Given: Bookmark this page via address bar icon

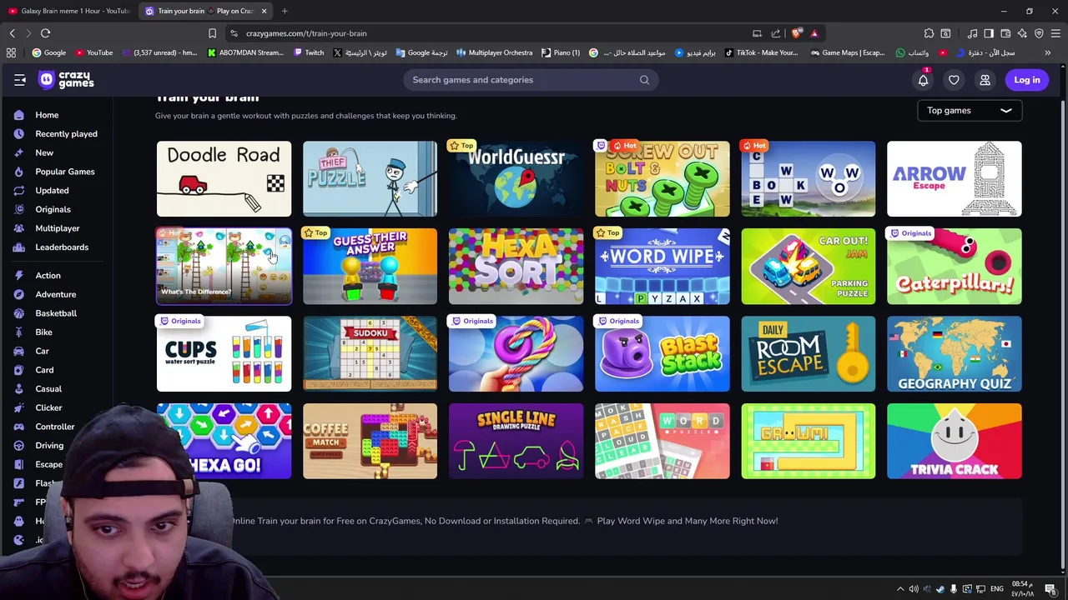Looking at the screenshot, I should point(212,33).
